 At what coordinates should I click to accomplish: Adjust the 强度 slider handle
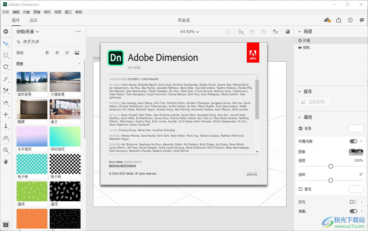[x=331, y=166]
